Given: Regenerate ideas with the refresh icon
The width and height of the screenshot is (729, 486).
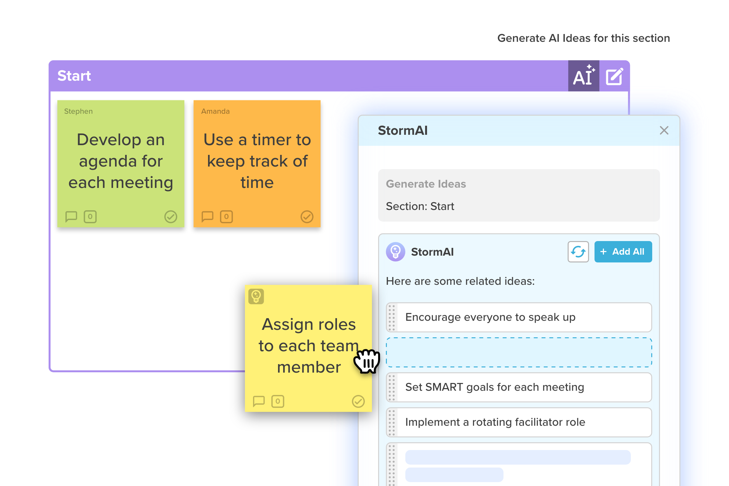Looking at the screenshot, I should [x=578, y=252].
